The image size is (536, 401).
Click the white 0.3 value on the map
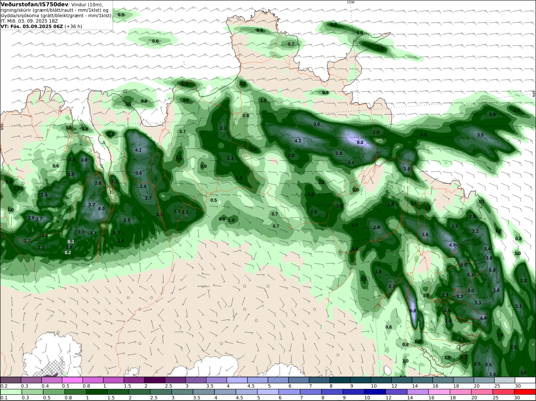coord(71,242)
